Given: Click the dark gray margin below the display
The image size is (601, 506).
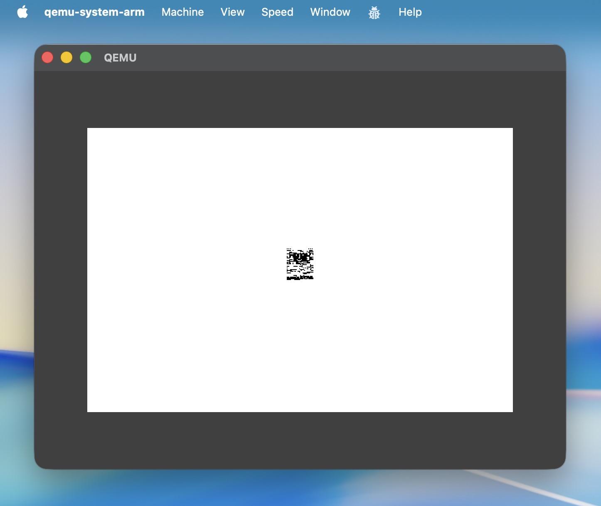Looking at the screenshot, I should click(300, 440).
